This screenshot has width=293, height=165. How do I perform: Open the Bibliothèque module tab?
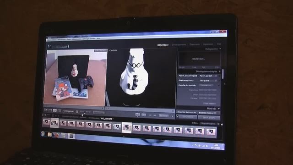tap(163, 45)
